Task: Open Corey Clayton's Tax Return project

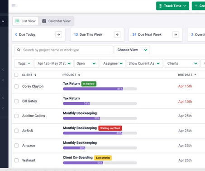Action: (x=72, y=84)
